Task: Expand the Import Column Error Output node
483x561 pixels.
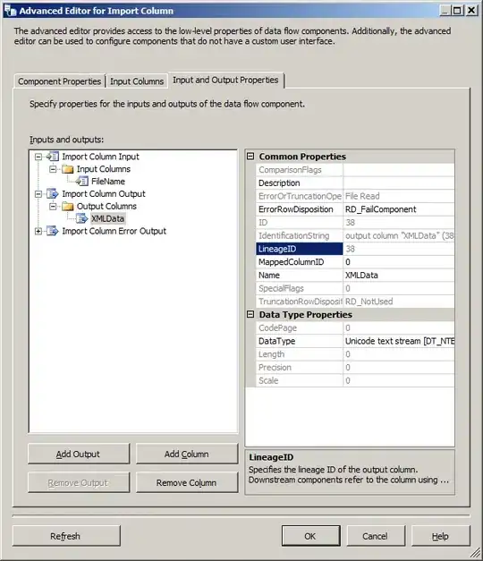Action: pyautogui.click(x=38, y=231)
